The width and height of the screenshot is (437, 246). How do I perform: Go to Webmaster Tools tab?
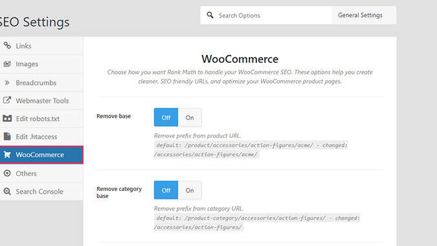pos(41,100)
